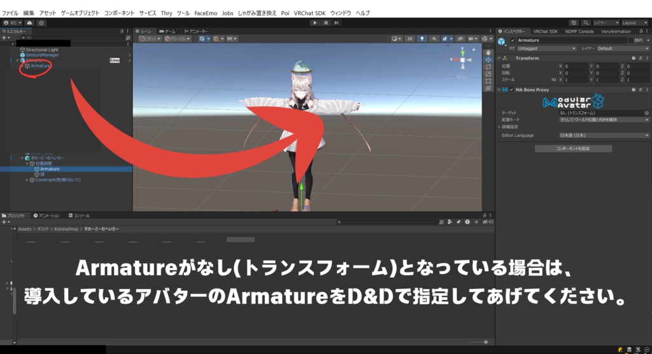This screenshot has width=652, height=354.
Task: Collapse the Transform component
Action: (x=499, y=58)
